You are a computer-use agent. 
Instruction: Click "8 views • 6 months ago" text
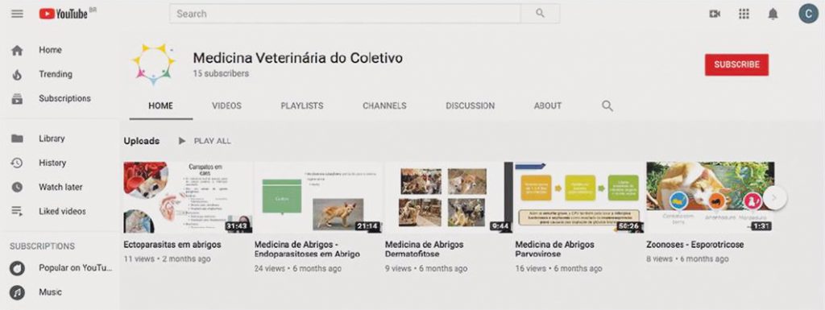(x=688, y=259)
